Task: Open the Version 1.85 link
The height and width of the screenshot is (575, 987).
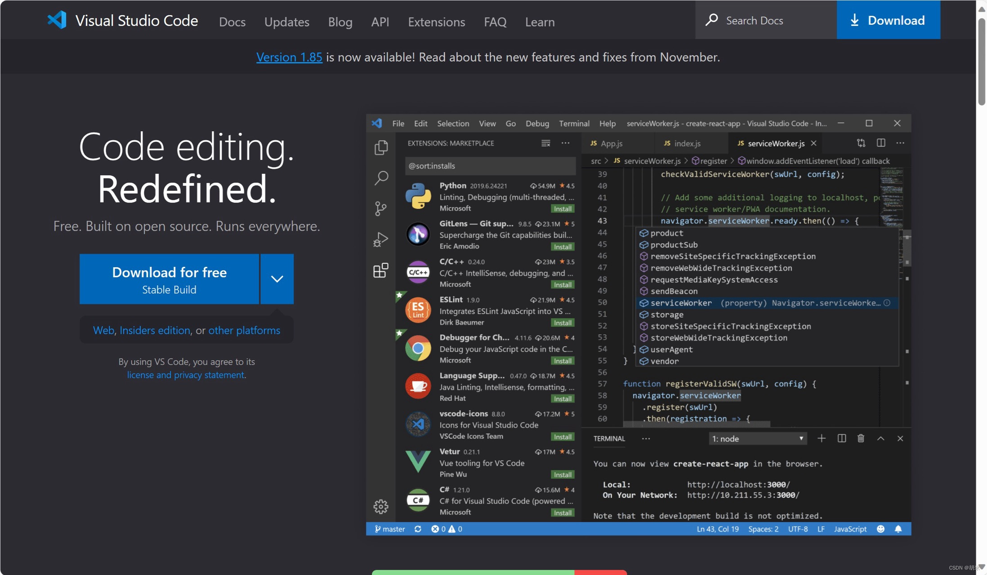Action: pyautogui.click(x=289, y=57)
